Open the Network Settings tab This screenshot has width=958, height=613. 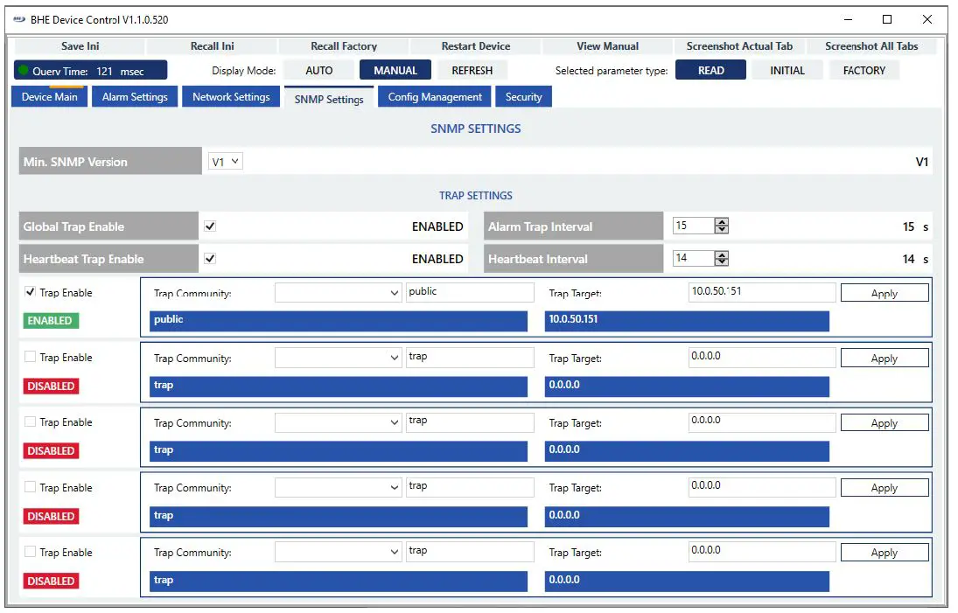pyautogui.click(x=231, y=97)
